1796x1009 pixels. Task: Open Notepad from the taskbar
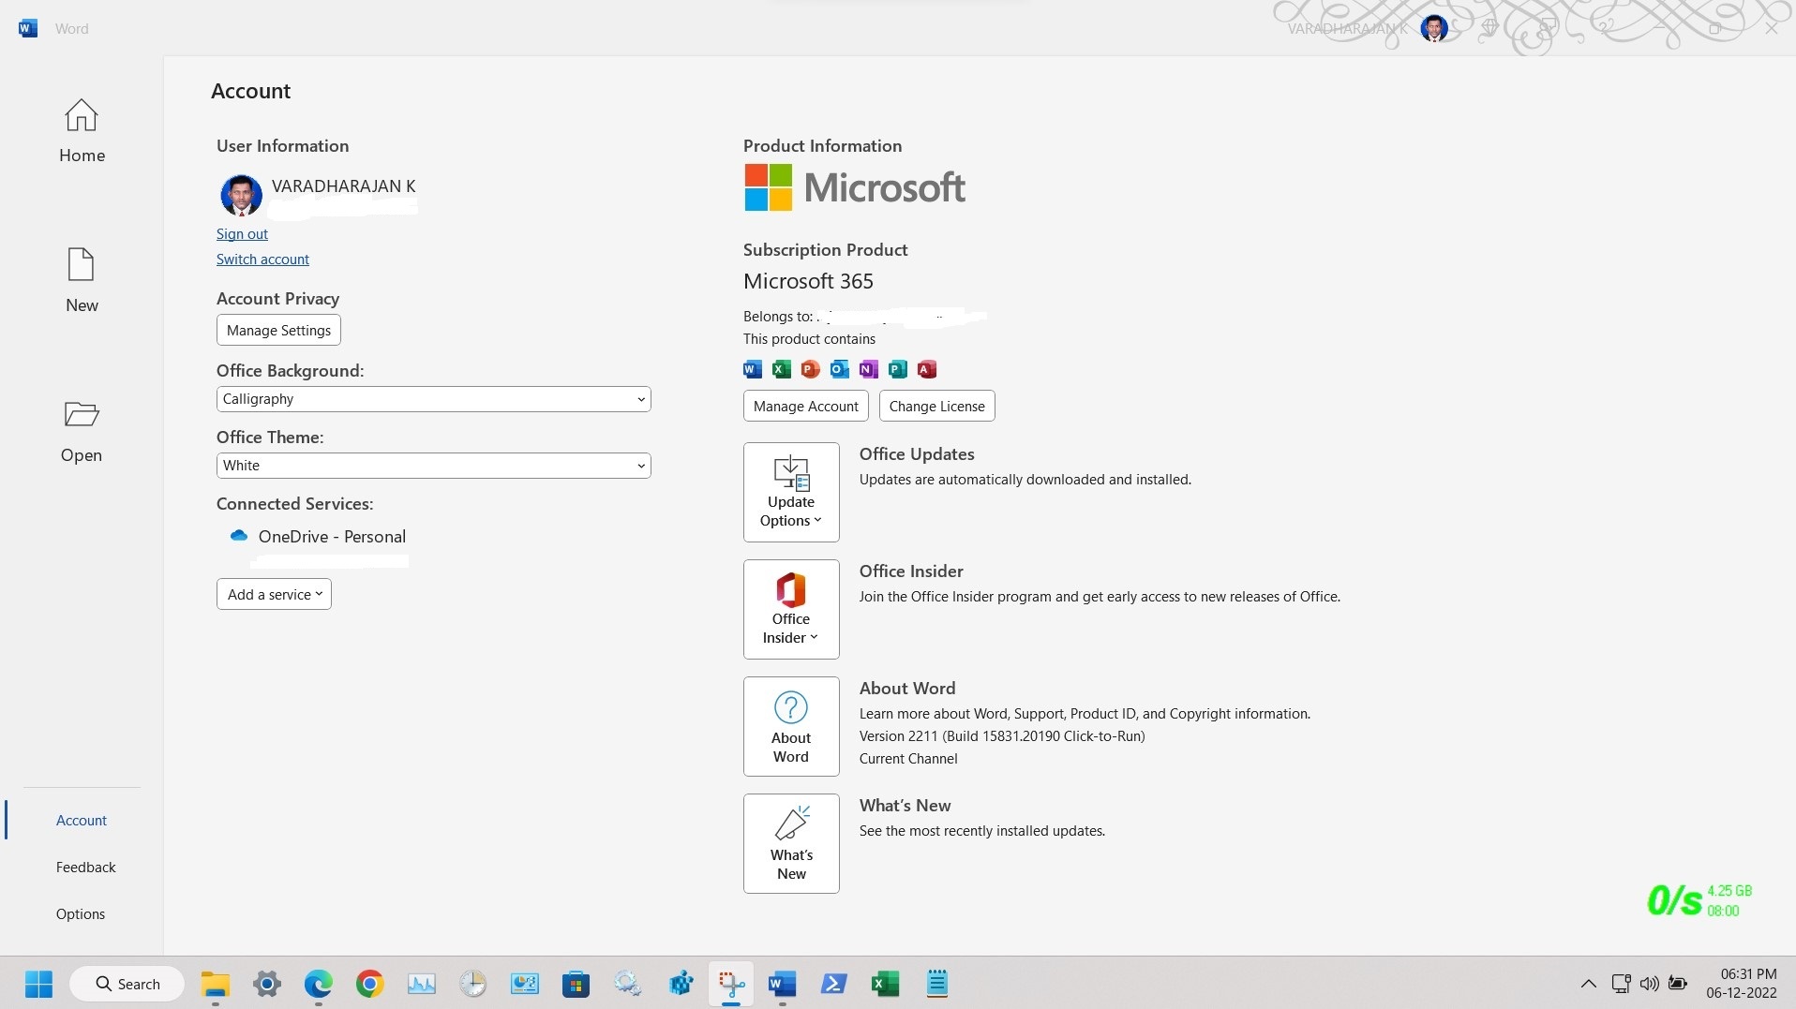pos(937,984)
